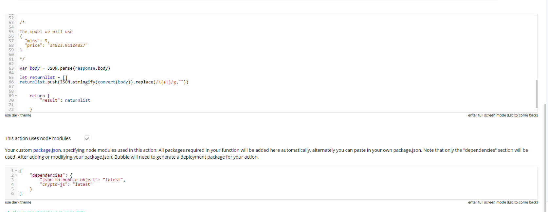548x212 pixels.
Task: Enter full screen mode for the action code editor
Action: click(502, 115)
